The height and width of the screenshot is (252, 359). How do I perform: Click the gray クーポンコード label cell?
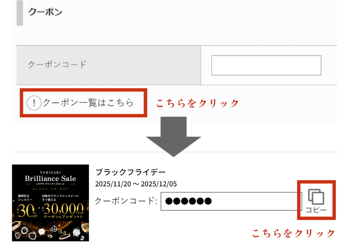coord(109,65)
